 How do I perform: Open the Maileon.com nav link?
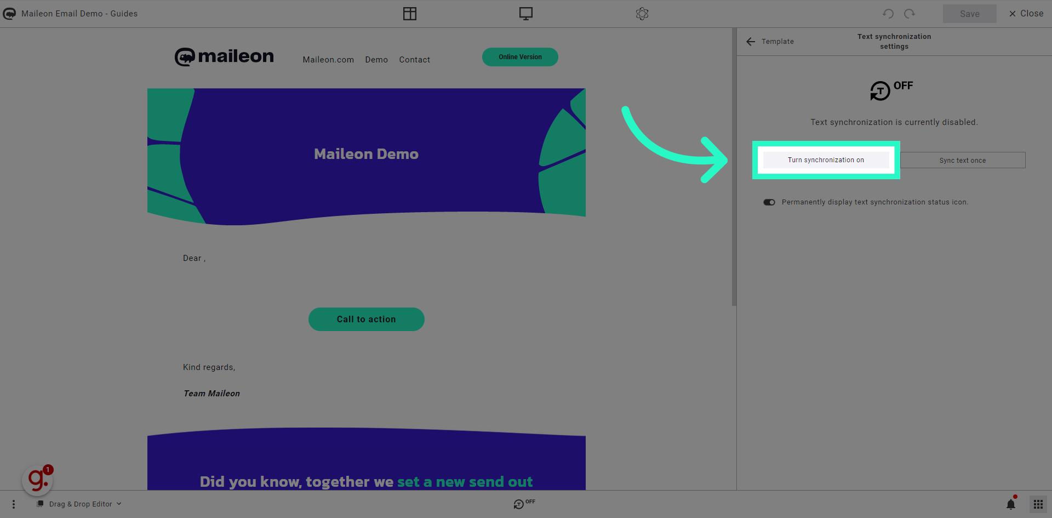click(x=328, y=60)
